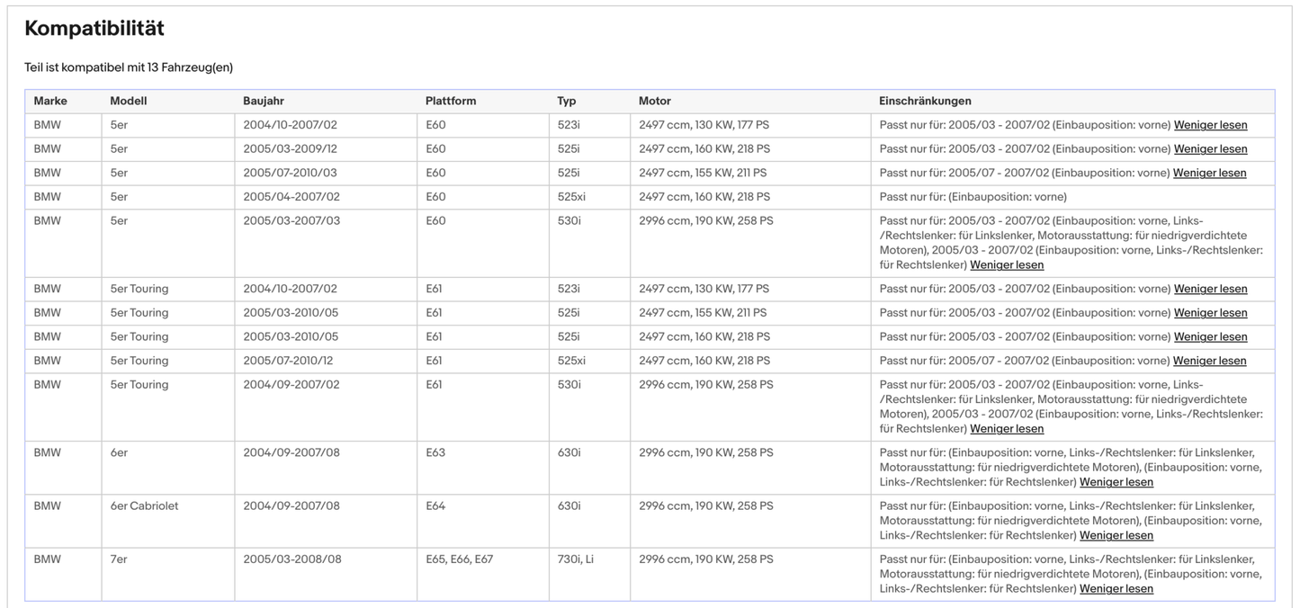Click 'Weniger lesen' in the 6er E63 row

pos(1116,482)
